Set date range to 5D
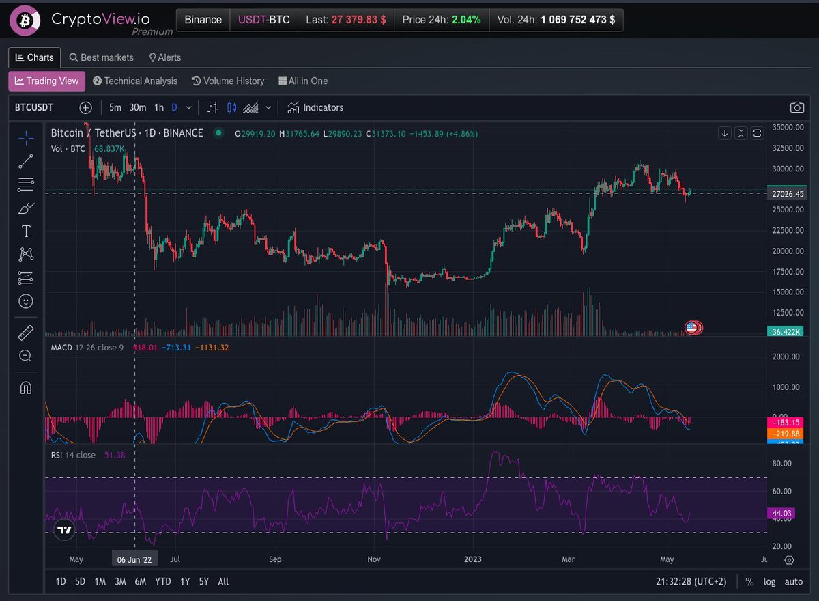 coord(81,582)
